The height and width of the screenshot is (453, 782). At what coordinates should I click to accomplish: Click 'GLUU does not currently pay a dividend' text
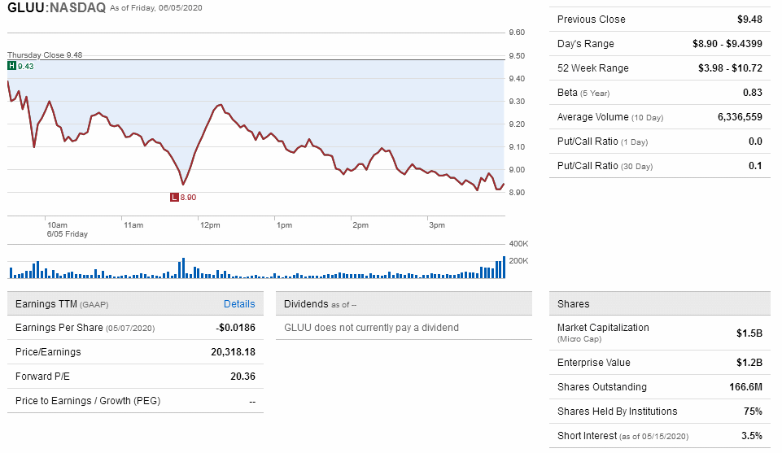click(372, 328)
